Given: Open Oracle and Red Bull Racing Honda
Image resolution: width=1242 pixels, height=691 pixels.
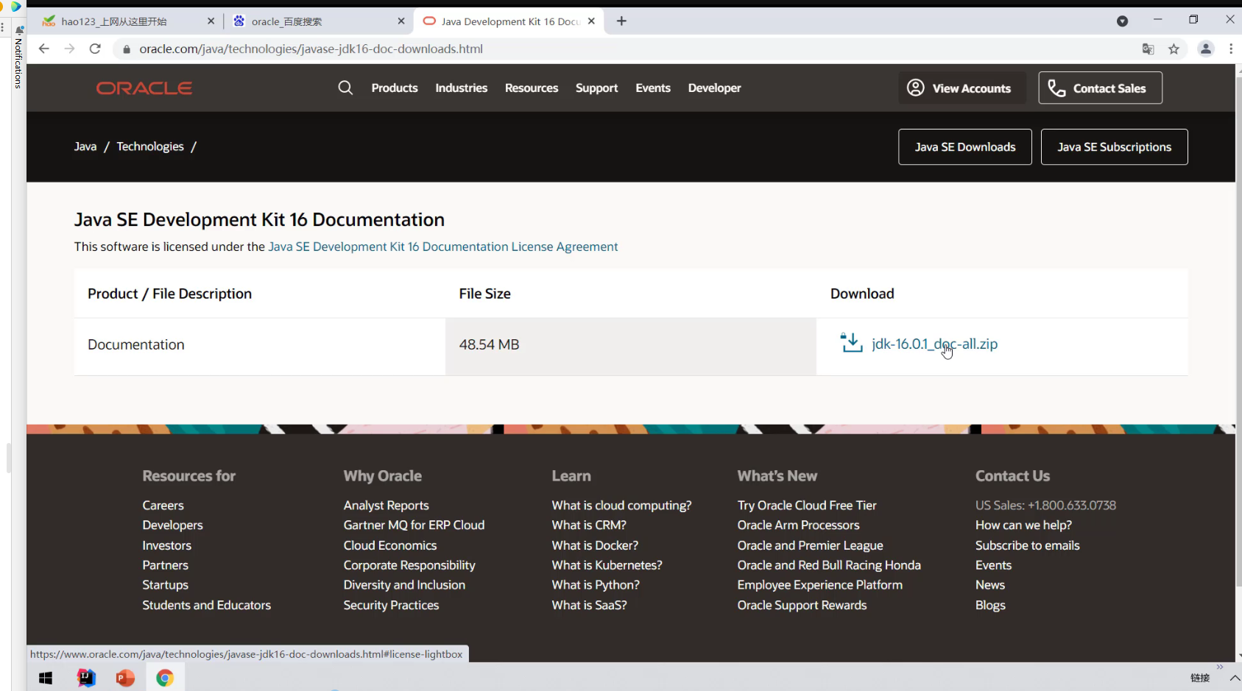Looking at the screenshot, I should pos(830,565).
